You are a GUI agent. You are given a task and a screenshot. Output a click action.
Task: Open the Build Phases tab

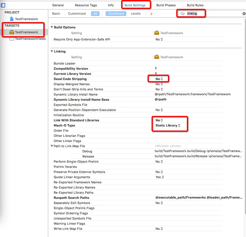pos(166,5)
